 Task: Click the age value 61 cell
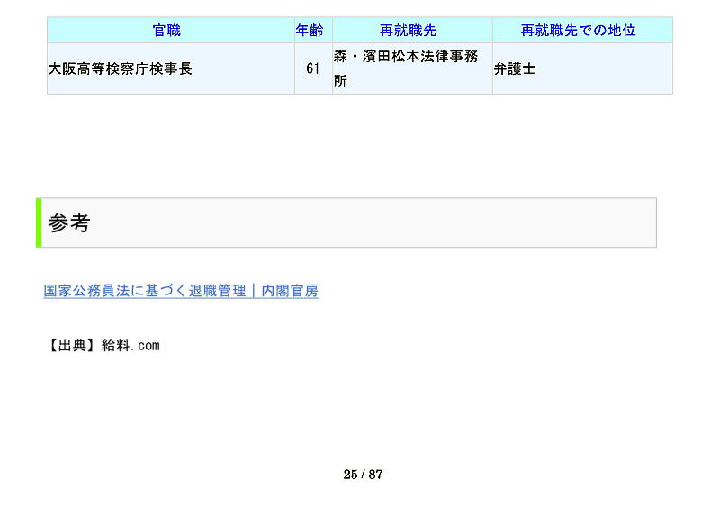coord(312,68)
